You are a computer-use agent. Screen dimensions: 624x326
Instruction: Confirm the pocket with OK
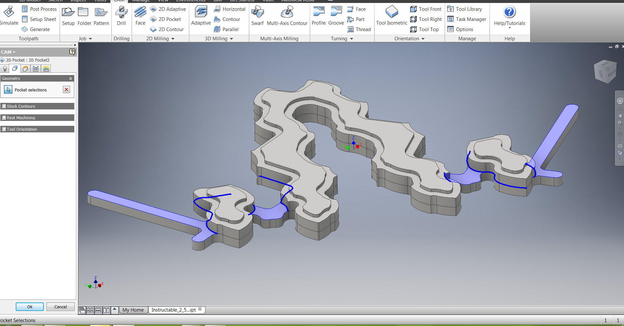(30, 307)
